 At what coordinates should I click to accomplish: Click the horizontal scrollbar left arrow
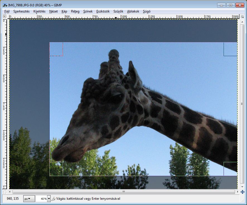[10, 192]
